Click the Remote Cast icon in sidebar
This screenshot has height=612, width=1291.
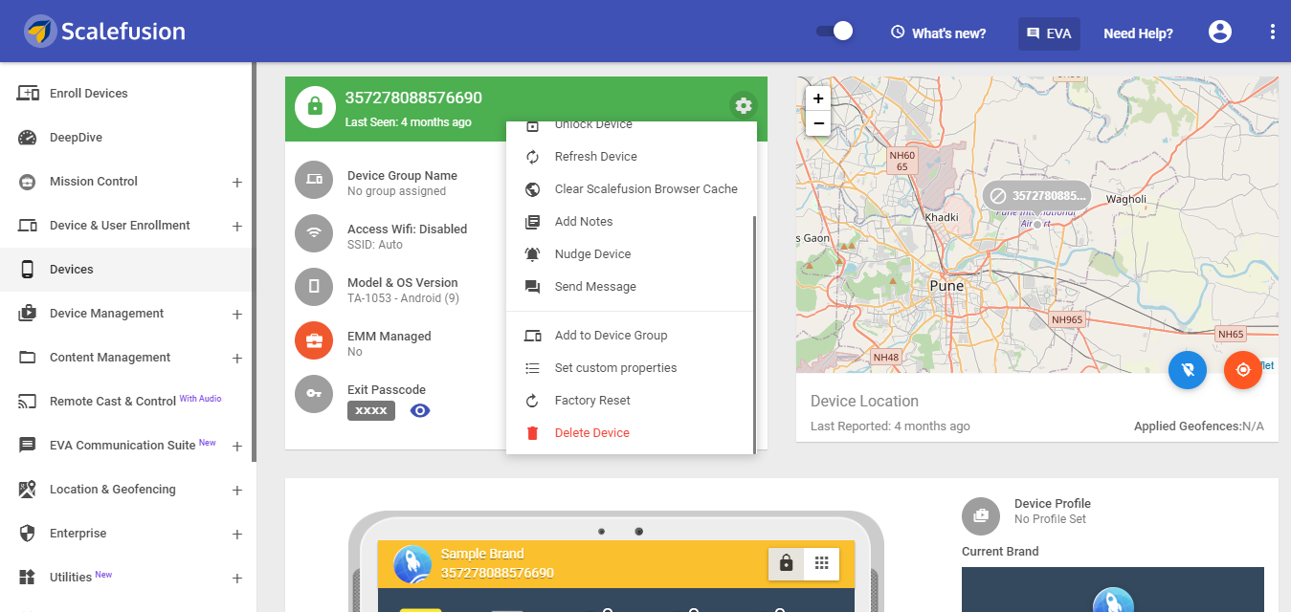pyautogui.click(x=28, y=402)
